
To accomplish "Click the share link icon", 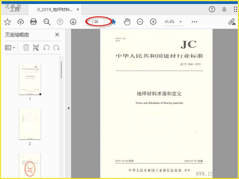I will tap(232, 22).
